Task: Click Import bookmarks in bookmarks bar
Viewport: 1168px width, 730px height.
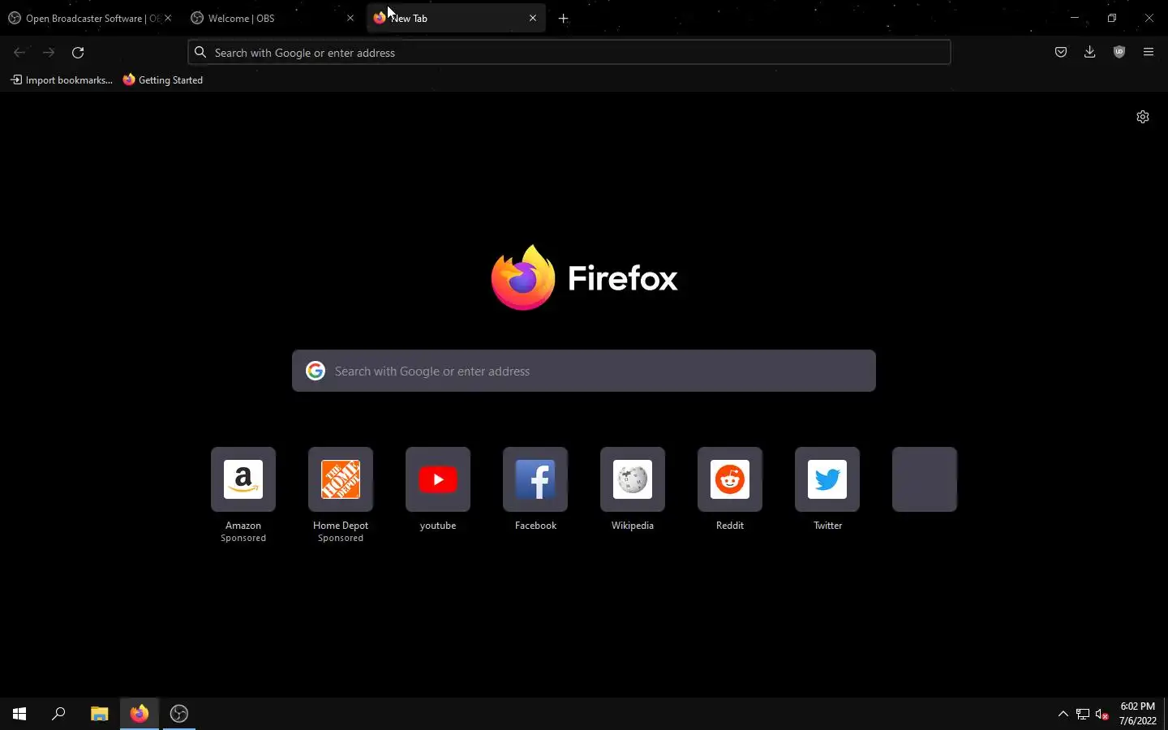Action: pos(62,79)
